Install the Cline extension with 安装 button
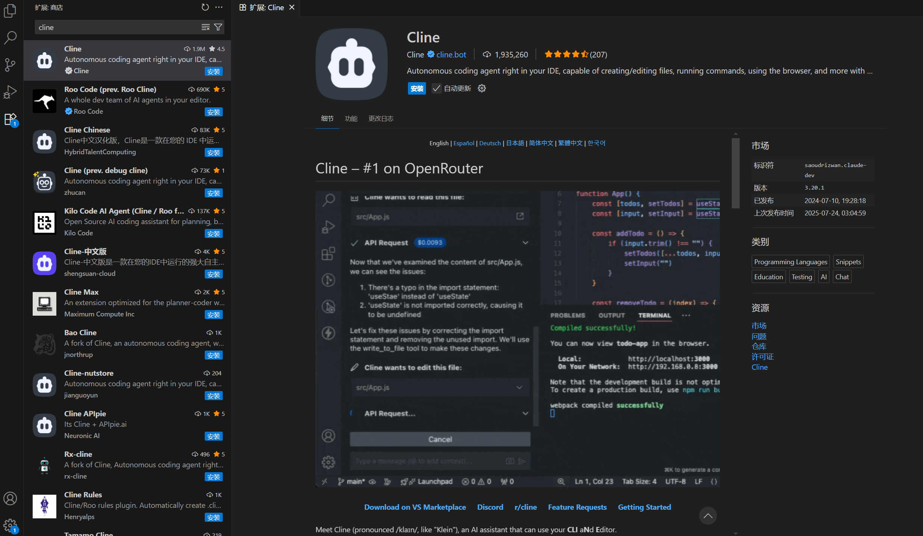The width and height of the screenshot is (923, 536). 416,88
